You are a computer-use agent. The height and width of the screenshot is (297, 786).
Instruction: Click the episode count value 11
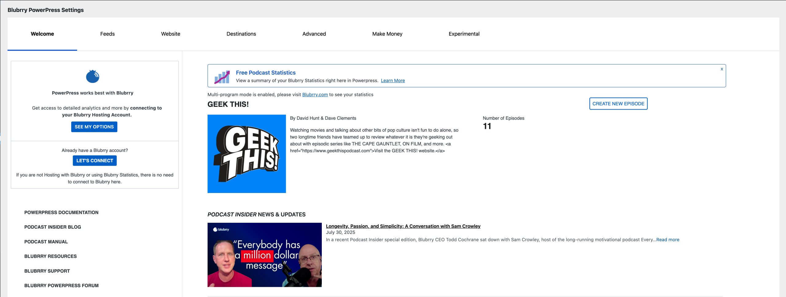pyautogui.click(x=487, y=126)
